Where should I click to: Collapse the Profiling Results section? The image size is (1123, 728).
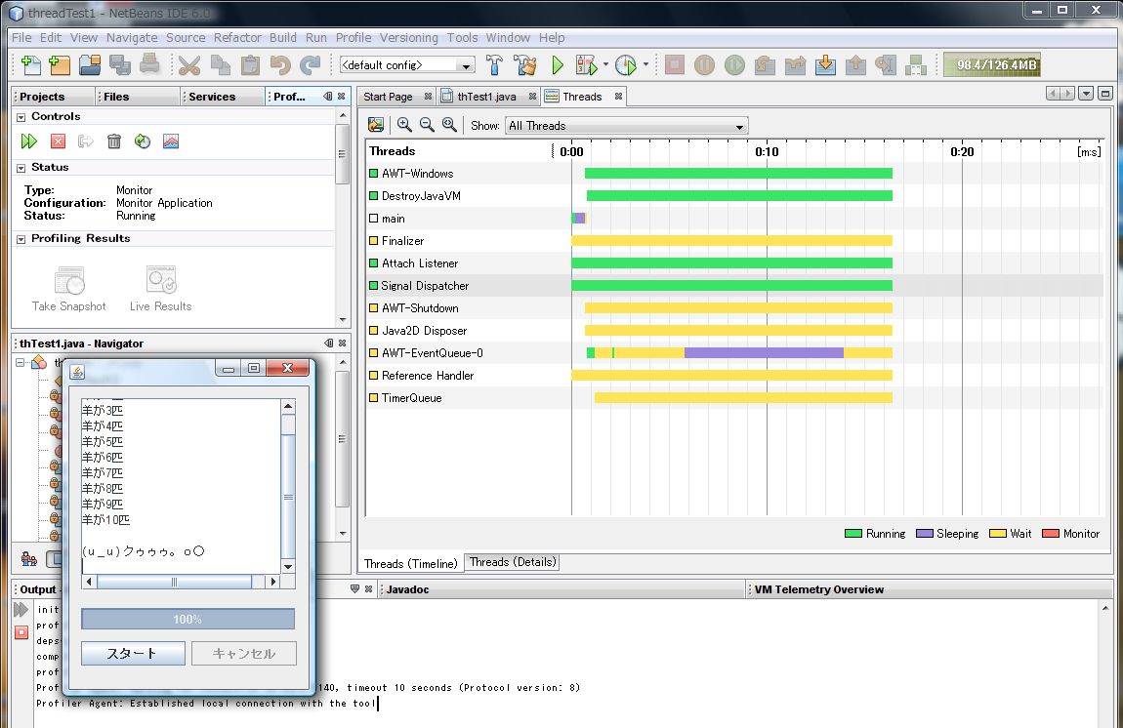(x=21, y=239)
